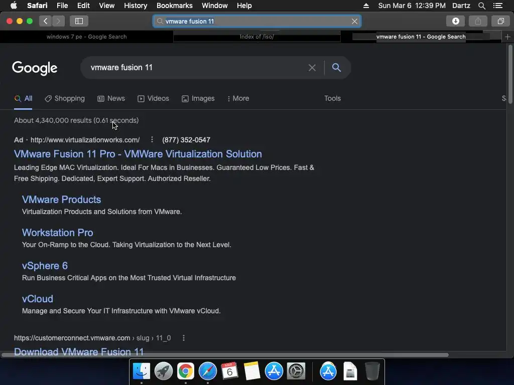The image size is (514, 385).
Task: Open Notification Center list icon
Action: click(x=498, y=6)
